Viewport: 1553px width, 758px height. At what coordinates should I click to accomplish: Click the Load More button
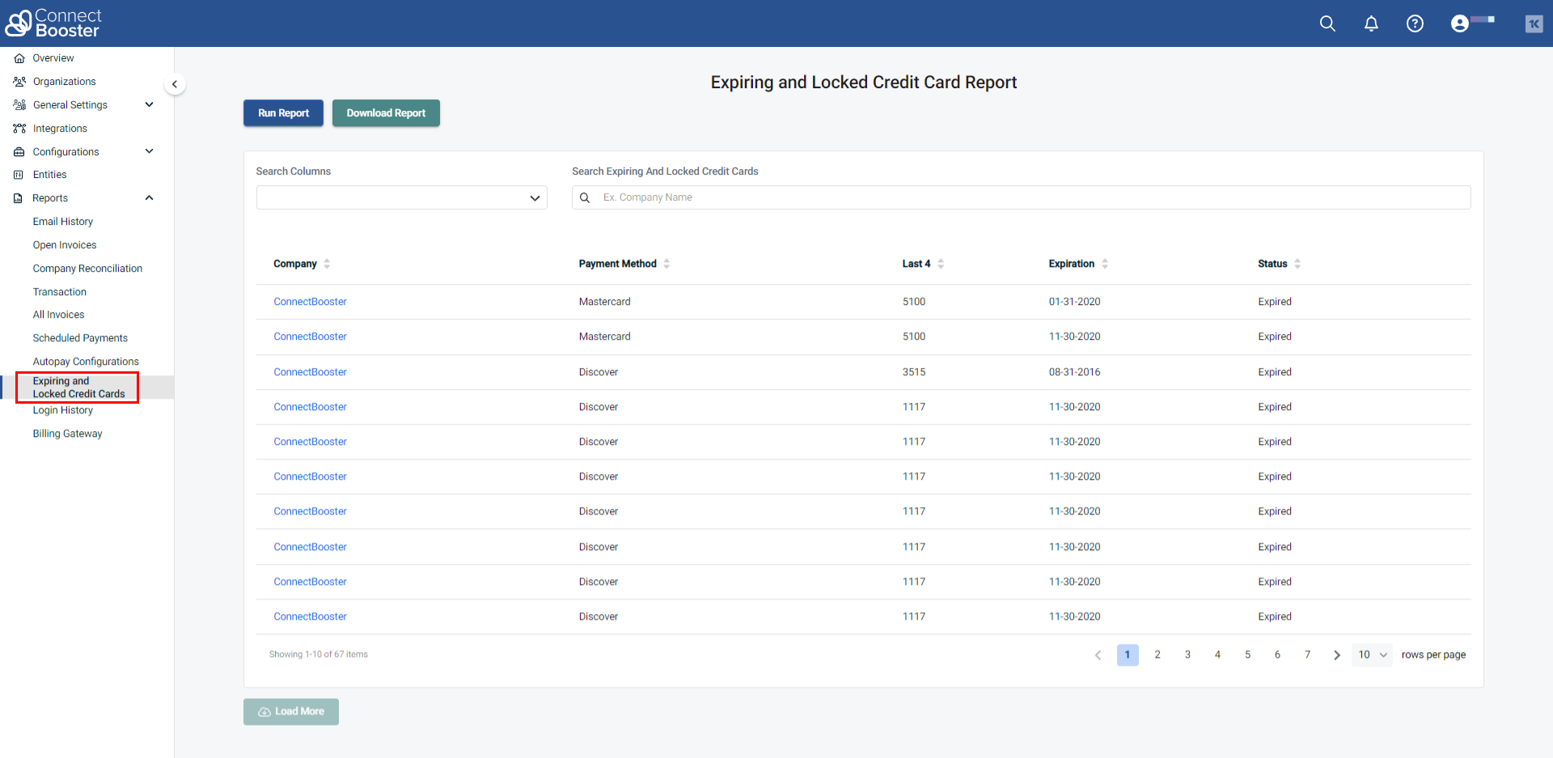pyautogui.click(x=291, y=712)
